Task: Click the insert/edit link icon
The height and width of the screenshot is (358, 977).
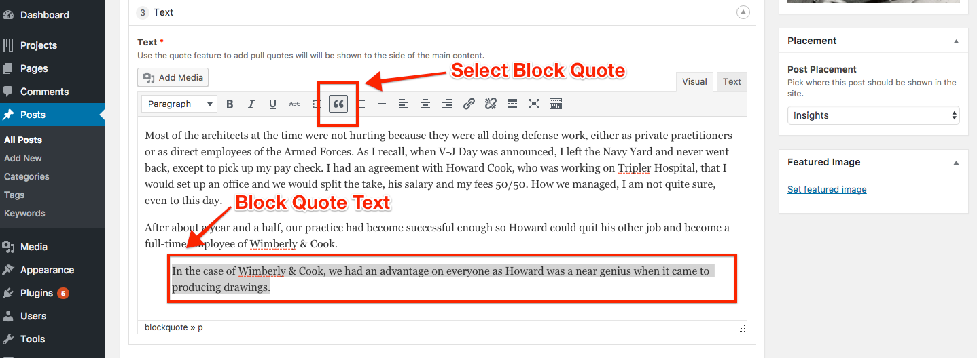Action: (469, 104)
